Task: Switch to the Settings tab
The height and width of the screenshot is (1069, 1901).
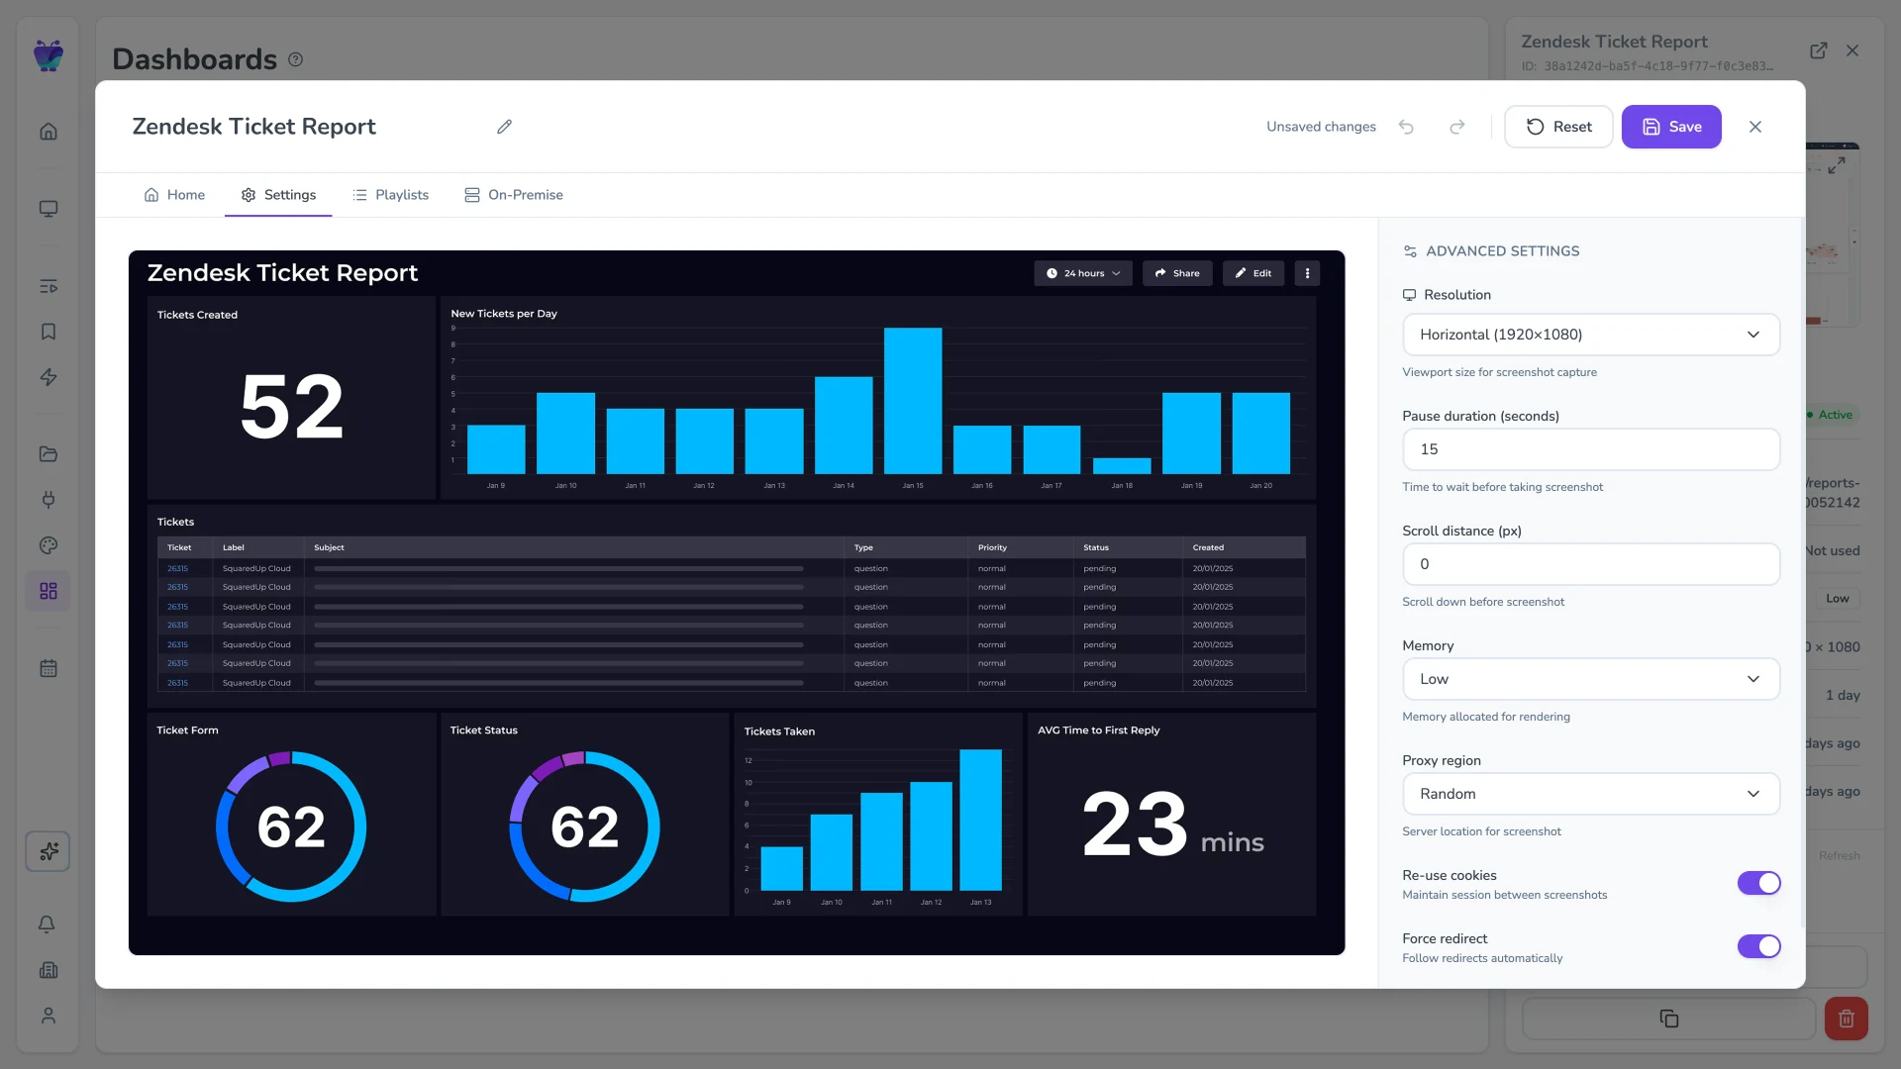Action: (278, 195)
